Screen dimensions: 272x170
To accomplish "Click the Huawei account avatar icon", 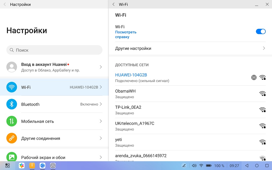I will (x=12, y=67).
